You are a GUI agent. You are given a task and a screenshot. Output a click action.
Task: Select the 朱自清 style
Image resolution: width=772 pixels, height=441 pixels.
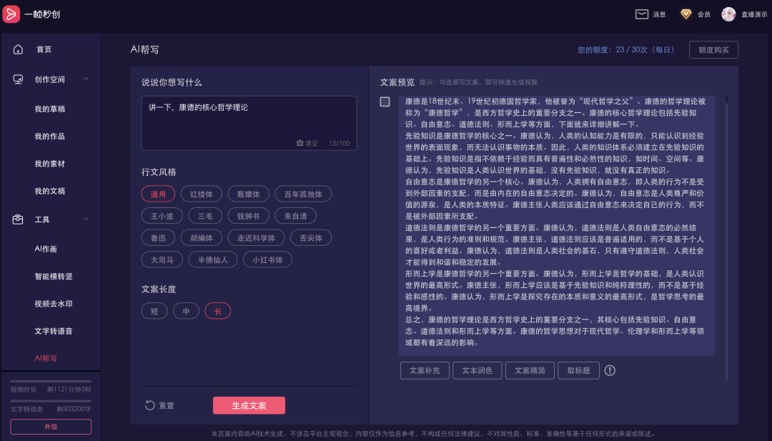click(x=295, y=216)
